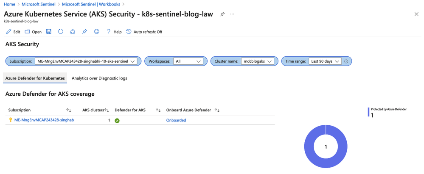Expand Cluster name dropdown mdcblogaks

pyautogui.click(x=258, y=61)
